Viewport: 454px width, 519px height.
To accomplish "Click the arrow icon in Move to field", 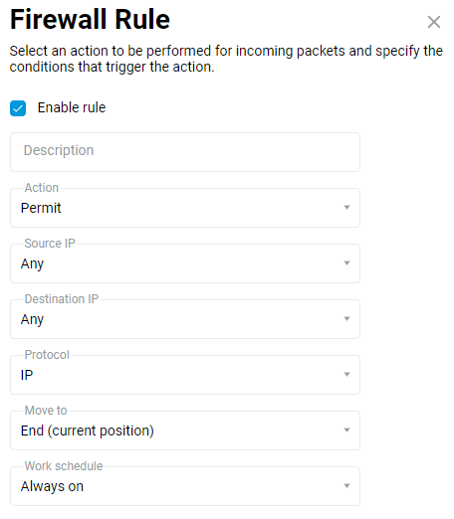I will pos(346,431).
